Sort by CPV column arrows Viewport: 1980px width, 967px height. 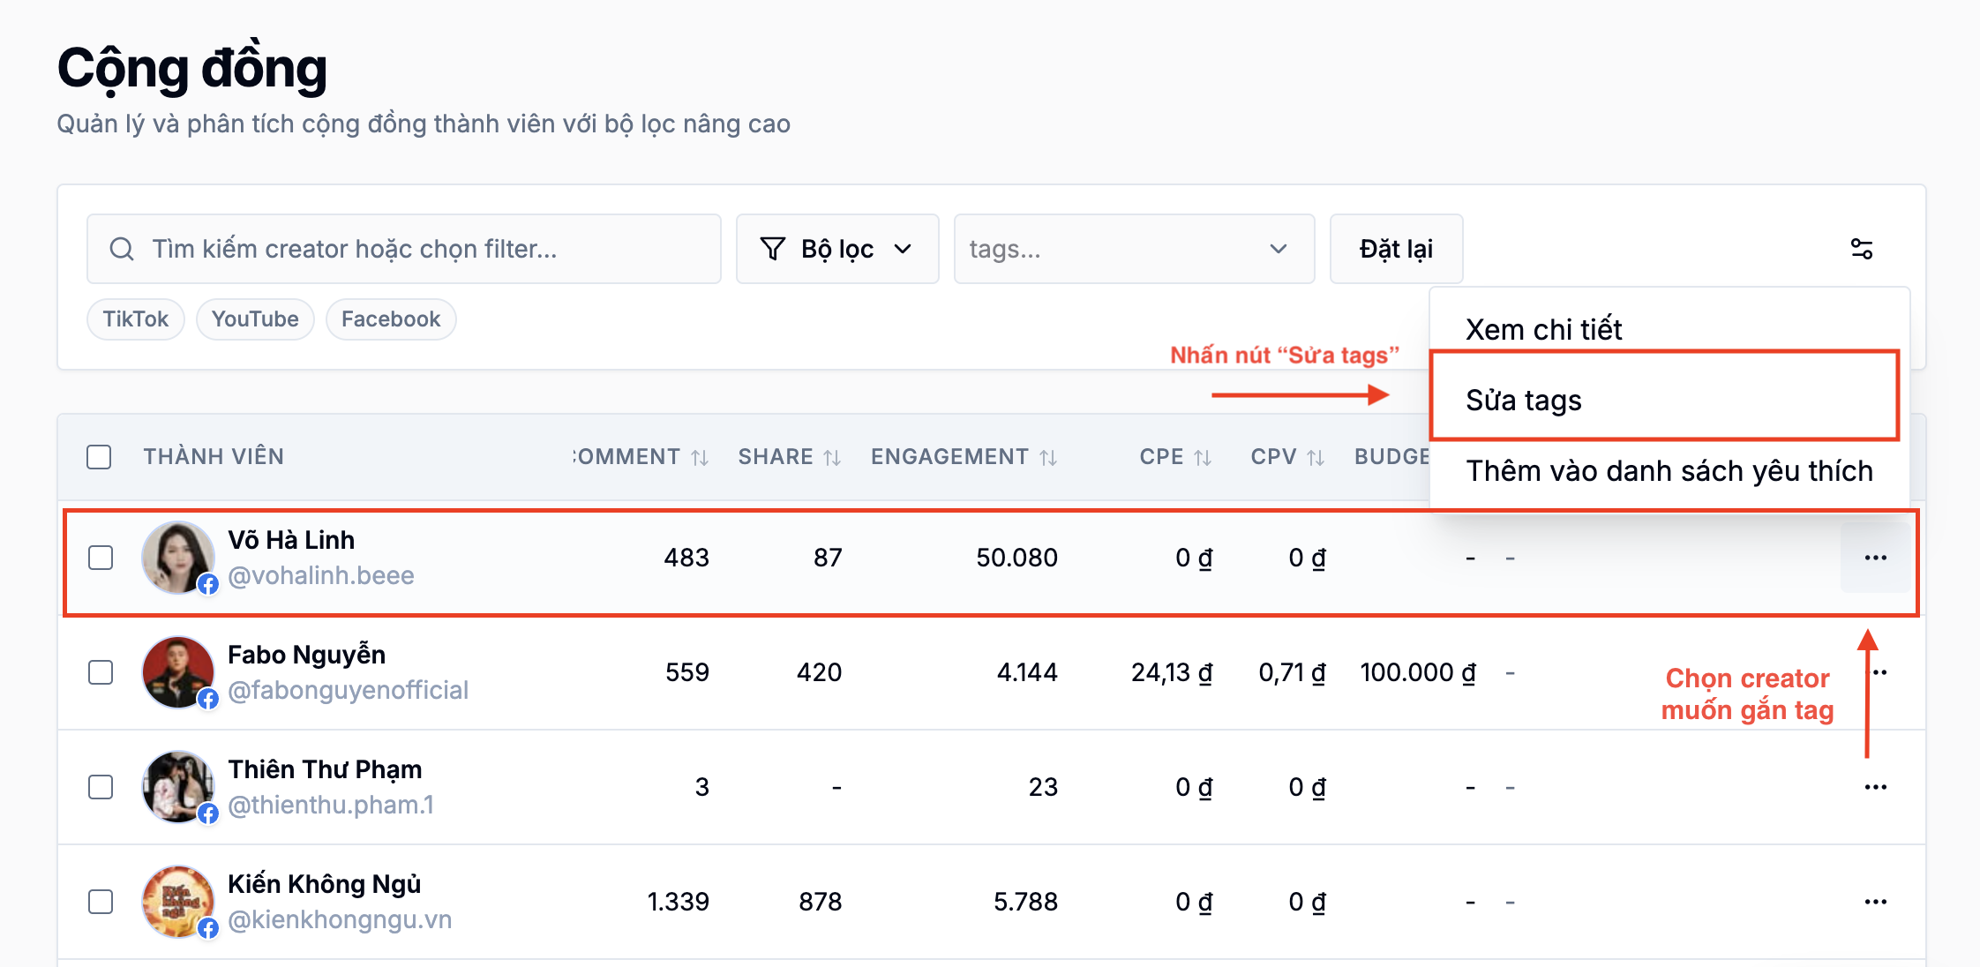[x=1316, y=457]
